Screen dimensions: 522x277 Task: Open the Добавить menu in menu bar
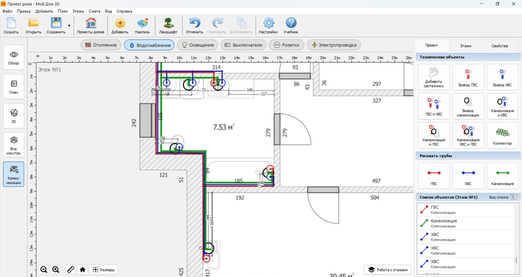(44, 11)
